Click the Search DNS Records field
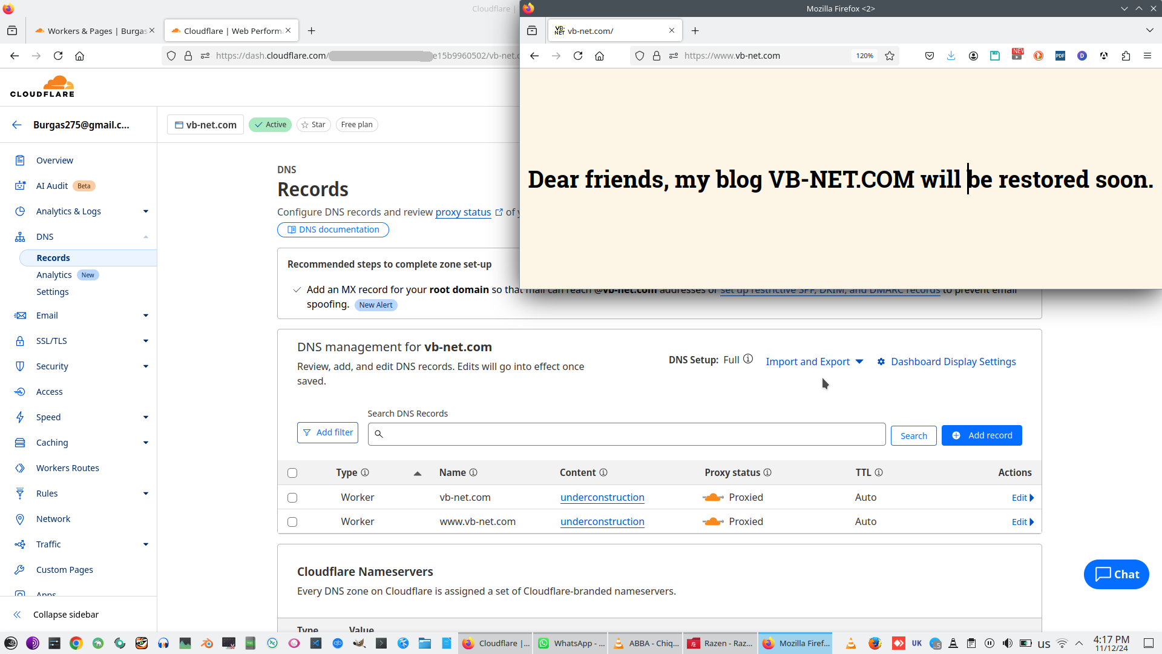 coord(629,434)
